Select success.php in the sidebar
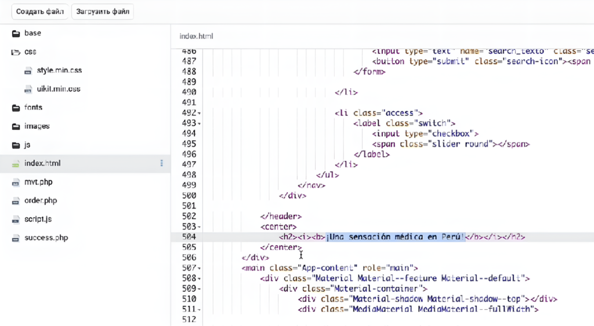The image size is (594, 326). 46,237
